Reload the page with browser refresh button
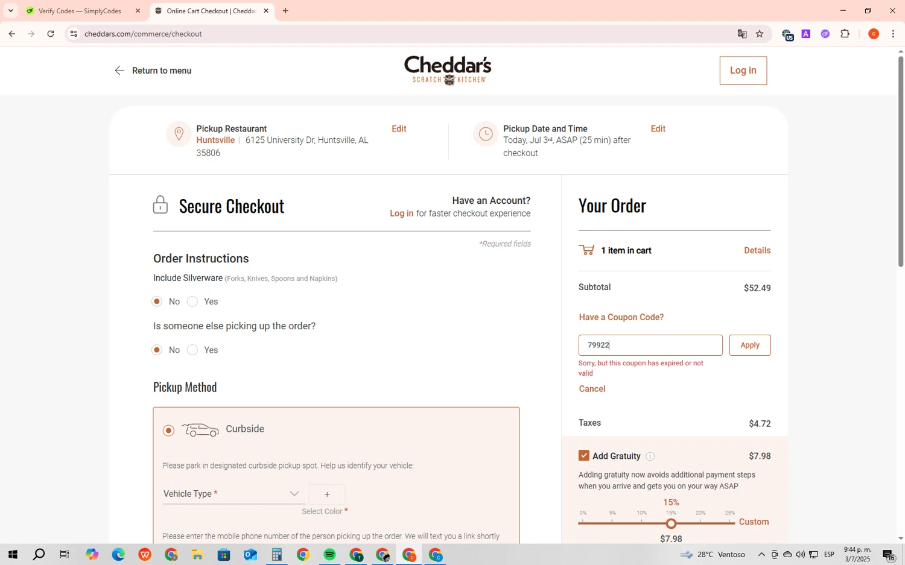 (51, 34)
